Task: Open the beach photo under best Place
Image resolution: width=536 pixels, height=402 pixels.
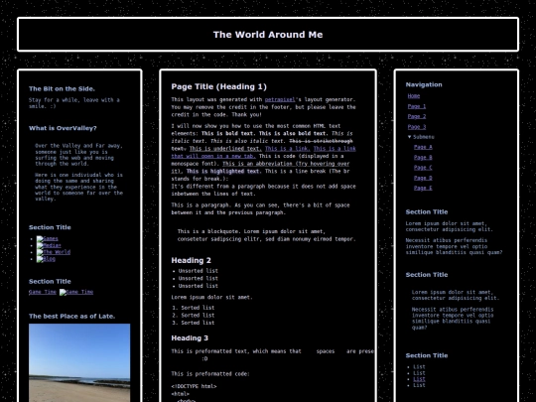Action: click(x=79, y=362)
